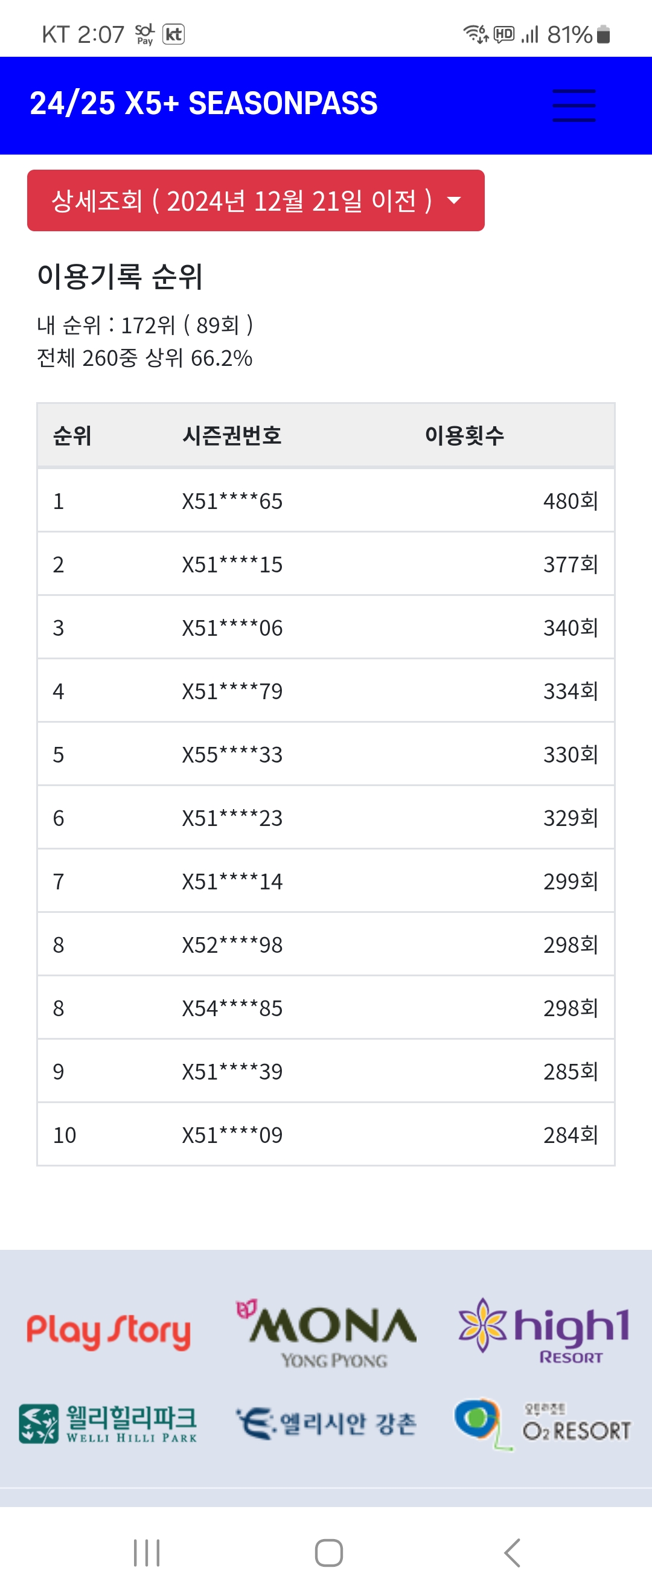
Task: Open the hamburger menu icon
Action: click(x=574, y=105)
